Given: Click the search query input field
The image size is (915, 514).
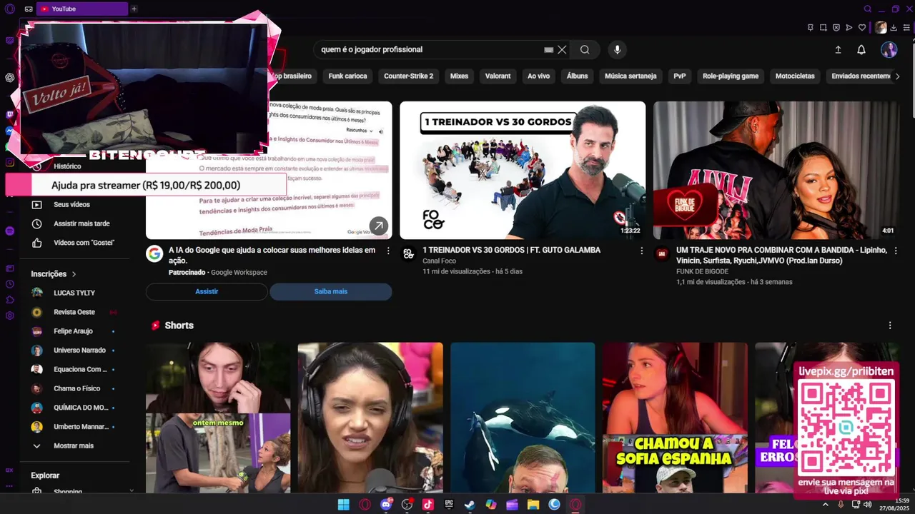Looking at the screenshot, I should click(x=429, y=49).
